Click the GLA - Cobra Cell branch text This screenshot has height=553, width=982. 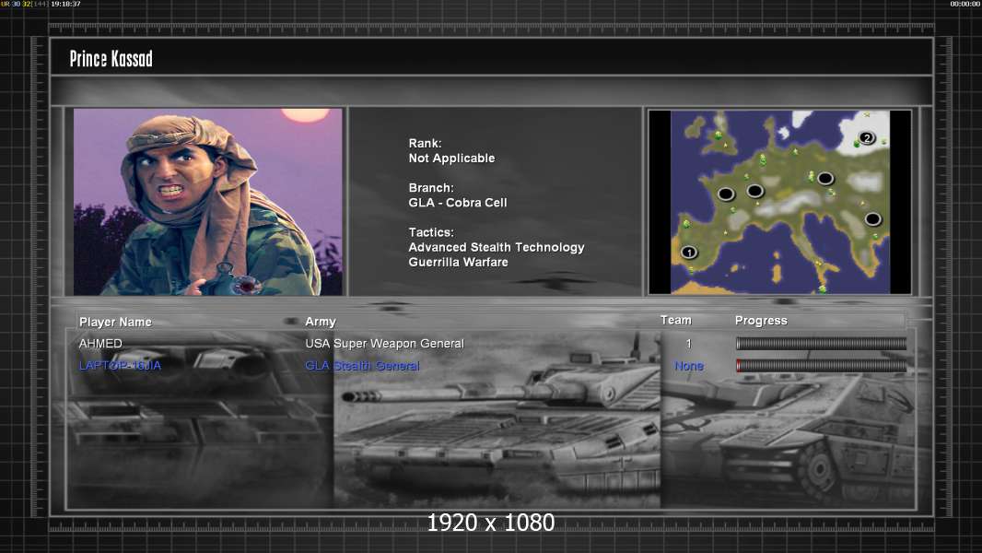458,203
